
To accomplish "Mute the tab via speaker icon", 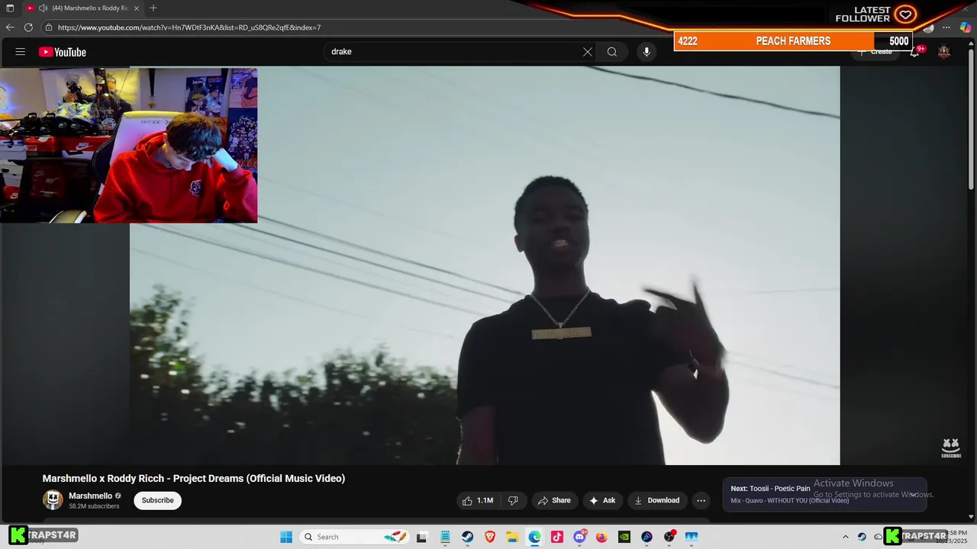I will point(44,8).
